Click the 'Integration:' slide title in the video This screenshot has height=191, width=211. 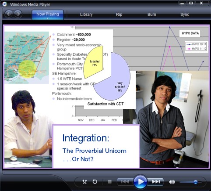(86, 138)
